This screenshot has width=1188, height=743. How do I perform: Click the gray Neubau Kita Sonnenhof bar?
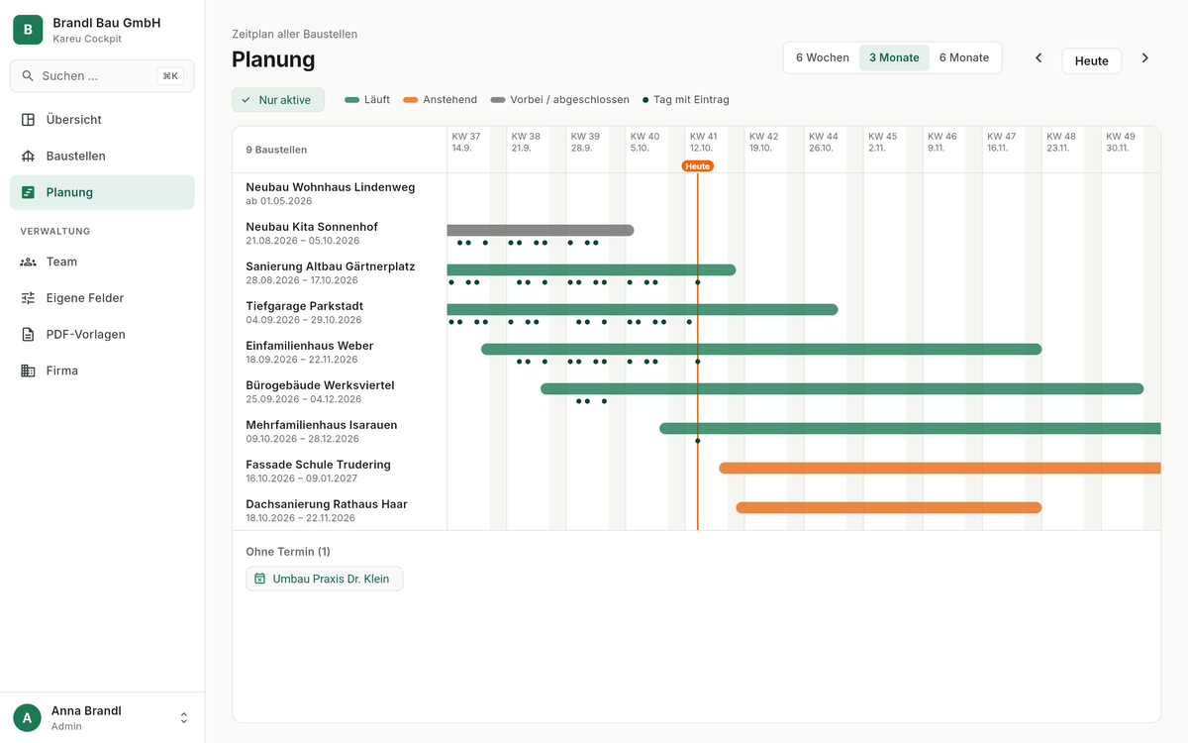point(541,230)
